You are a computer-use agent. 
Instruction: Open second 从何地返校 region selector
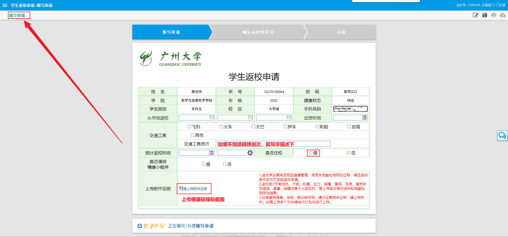(235, 118)
